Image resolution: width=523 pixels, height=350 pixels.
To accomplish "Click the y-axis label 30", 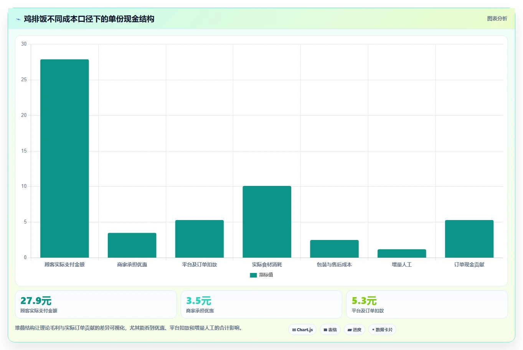I will click(24, 44).
